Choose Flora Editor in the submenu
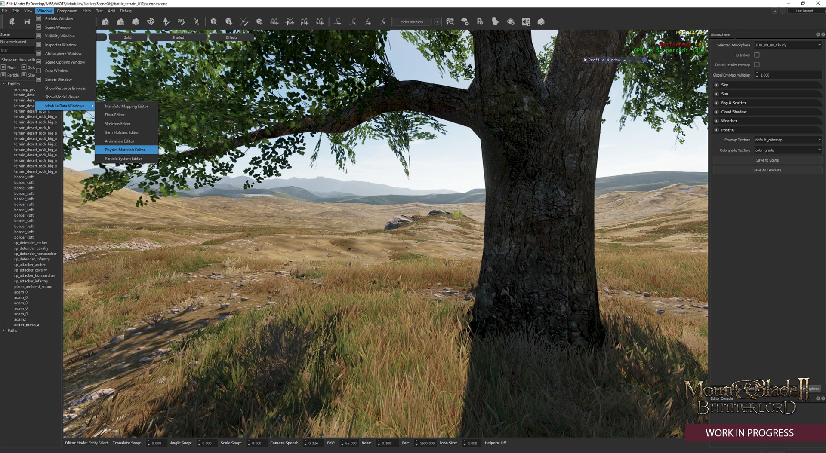The width and height of the screenshot is (826, 453). [x=126, y=115]
